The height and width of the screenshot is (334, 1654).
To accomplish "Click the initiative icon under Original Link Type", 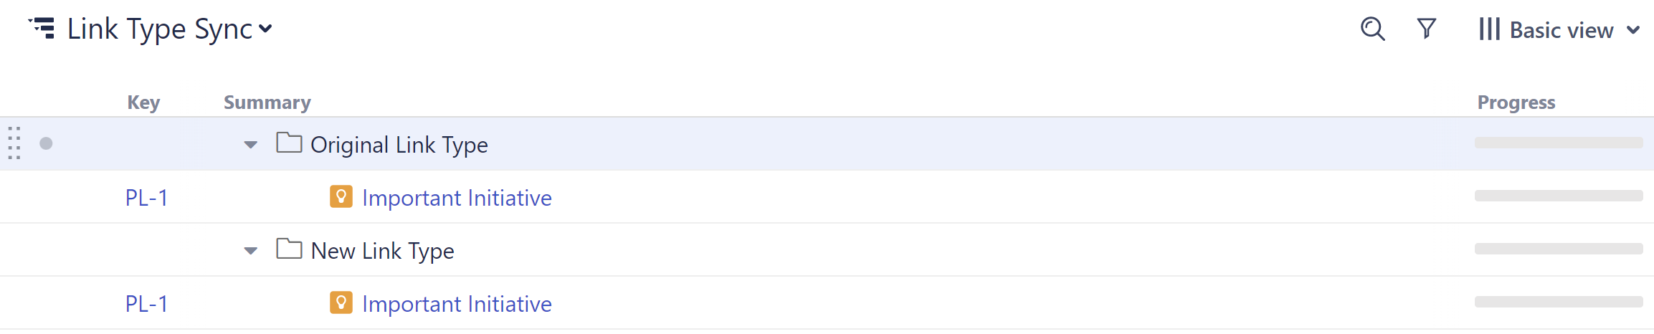I will [341, 196].
